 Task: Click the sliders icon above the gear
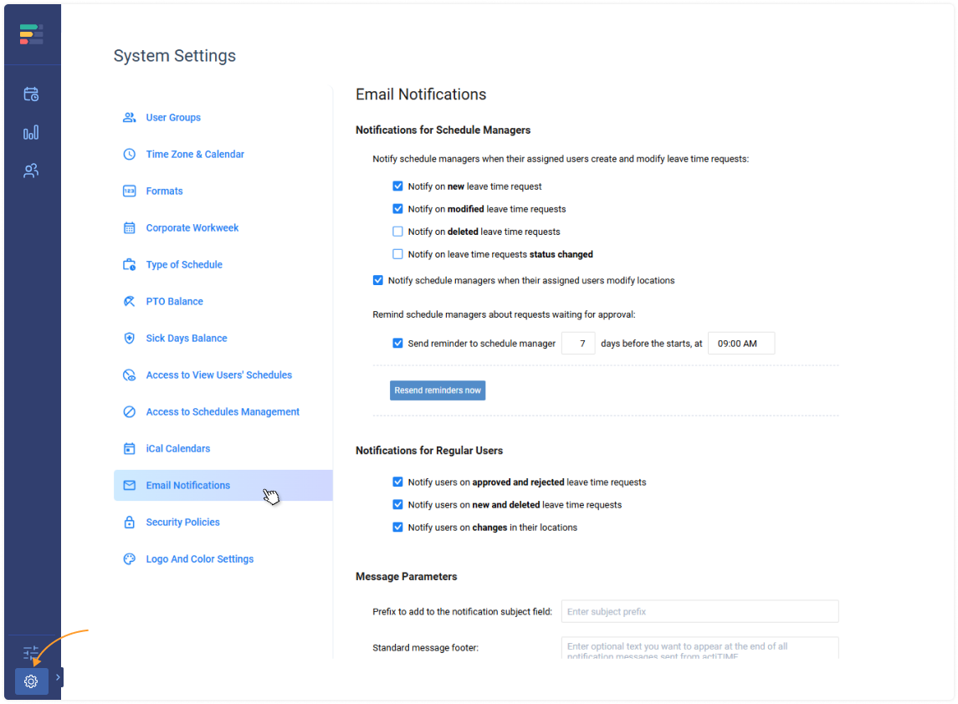coord(31,652)
